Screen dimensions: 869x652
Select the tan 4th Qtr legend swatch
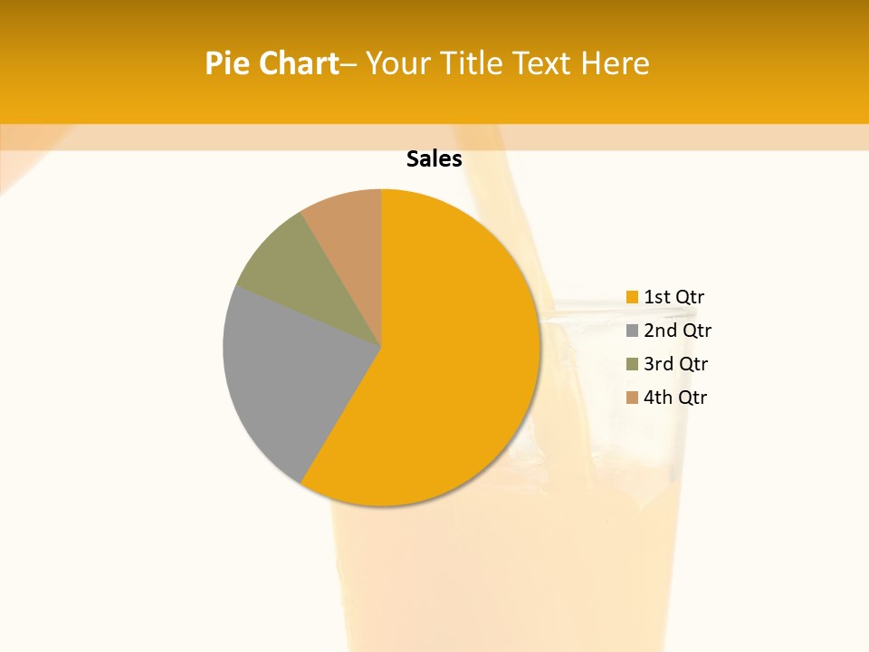(x=633, y=398)
